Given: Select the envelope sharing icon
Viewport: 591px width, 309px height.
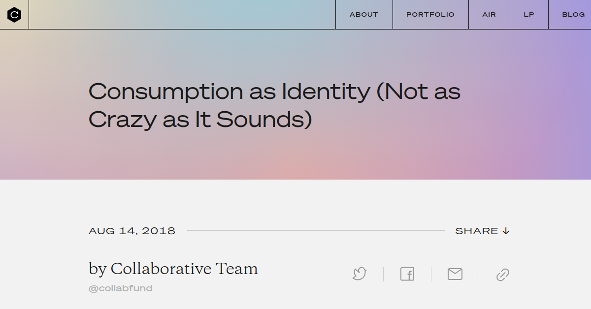Looking at the screenshot, I should coord(455,274).
